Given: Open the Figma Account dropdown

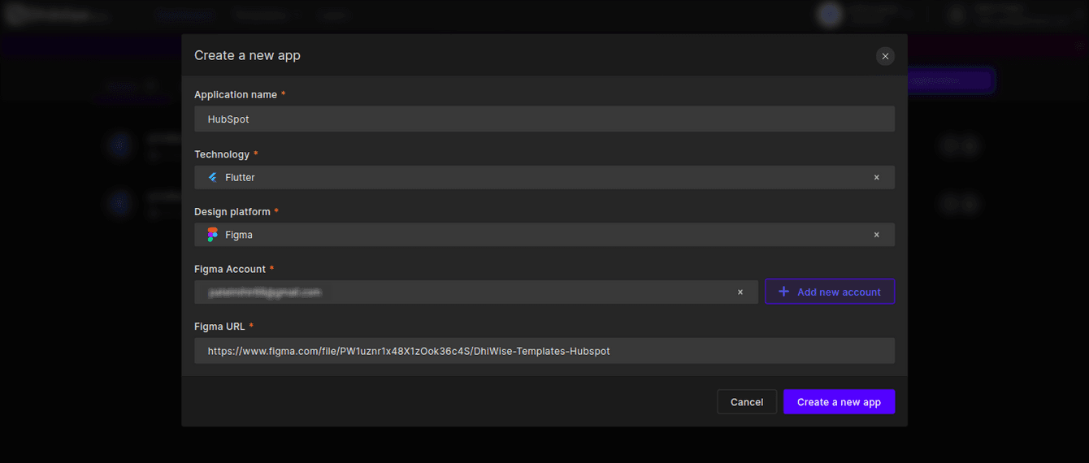Looking at the screenshot, I should [x=476, y=292].
